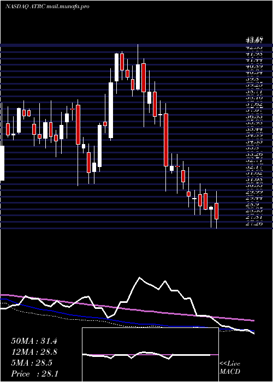Click the 39.25 price axis label

coord(254,85)
